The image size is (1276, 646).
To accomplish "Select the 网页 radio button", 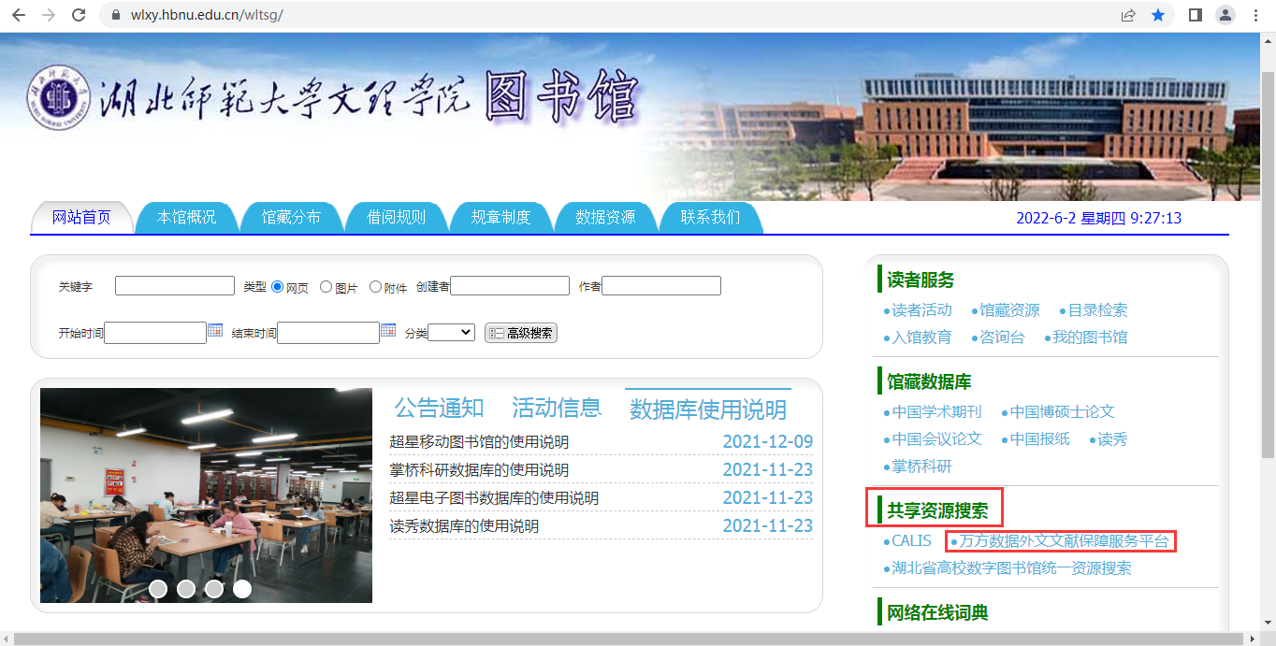I will (x=277, y=287).
